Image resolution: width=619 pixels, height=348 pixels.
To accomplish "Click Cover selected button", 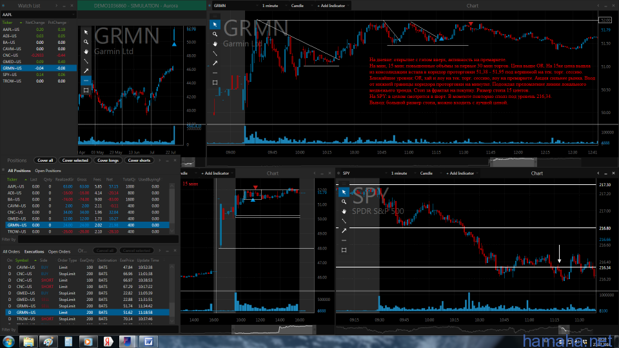I will [x=75, y=160].
